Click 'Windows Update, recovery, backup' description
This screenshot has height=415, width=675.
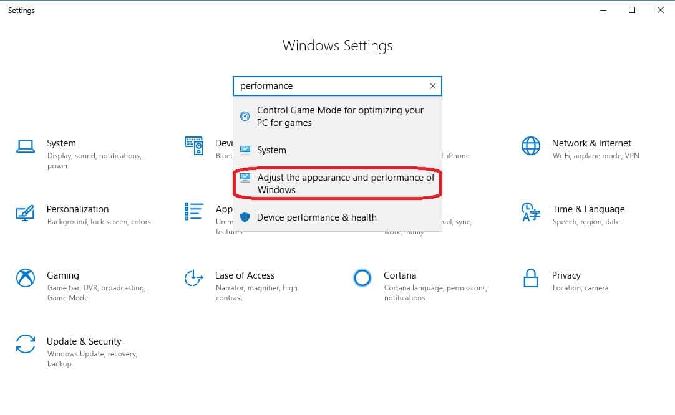[92, 359]
